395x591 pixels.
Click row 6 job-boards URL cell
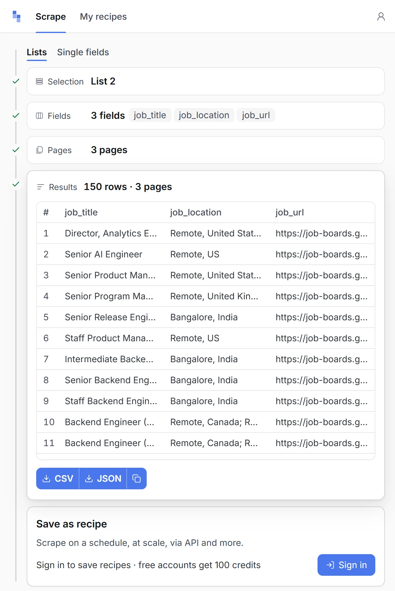click(322, 338)
